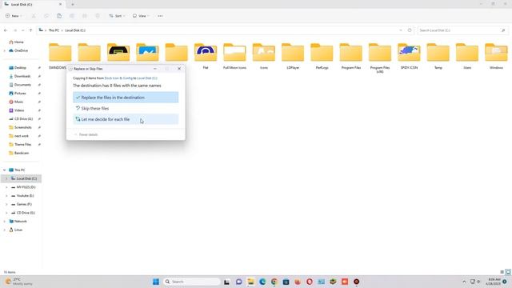Screen dimensions: 512x288
Task: Open the Flat folder icon
Action: [x=206, y=52]
